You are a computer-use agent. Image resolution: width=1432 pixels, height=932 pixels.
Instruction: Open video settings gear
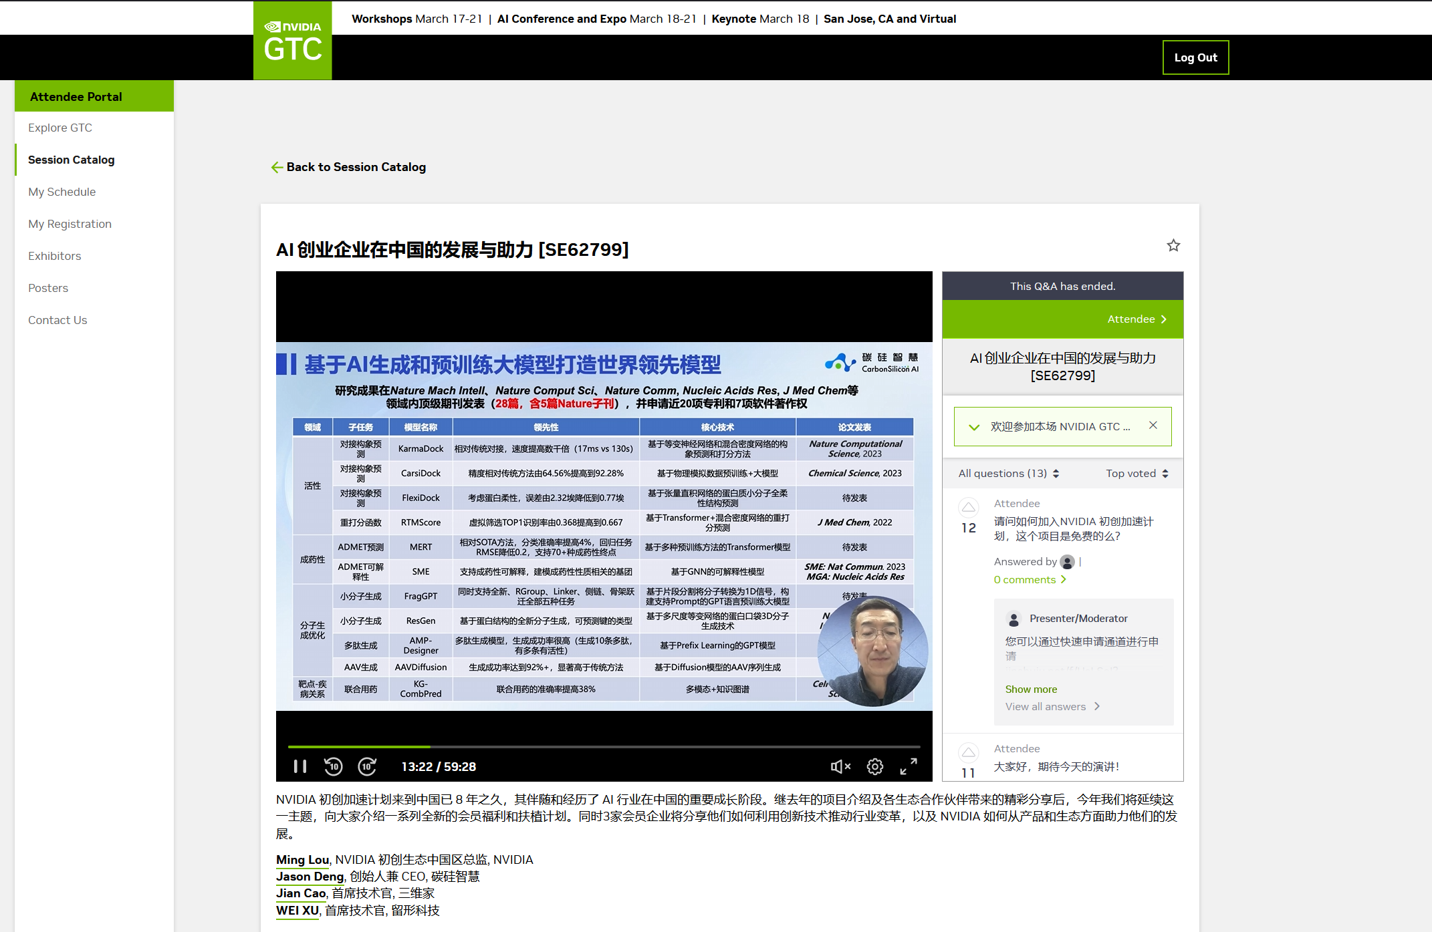tap(874, 766)
